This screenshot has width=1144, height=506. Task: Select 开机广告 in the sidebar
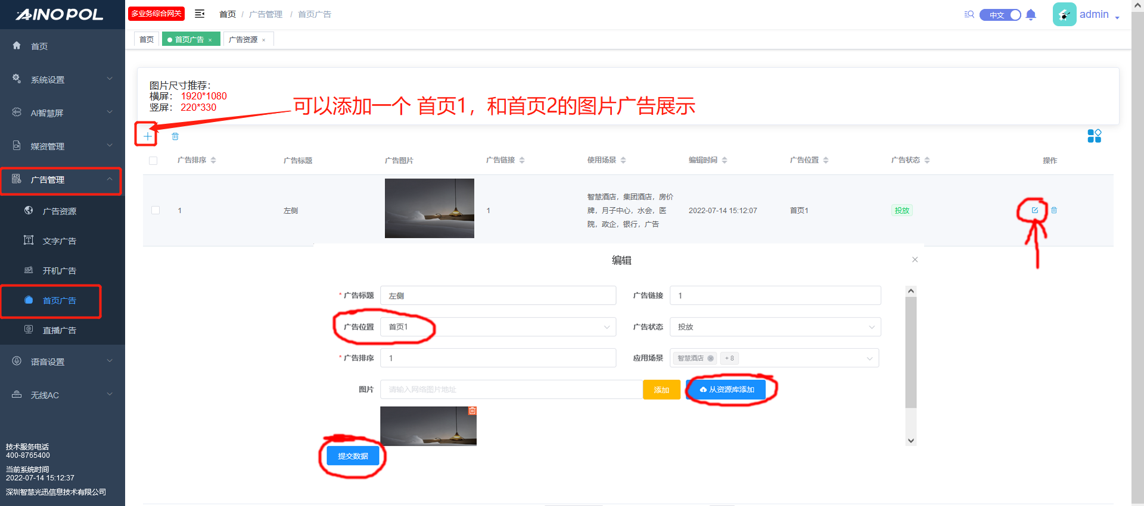point(59,271)
